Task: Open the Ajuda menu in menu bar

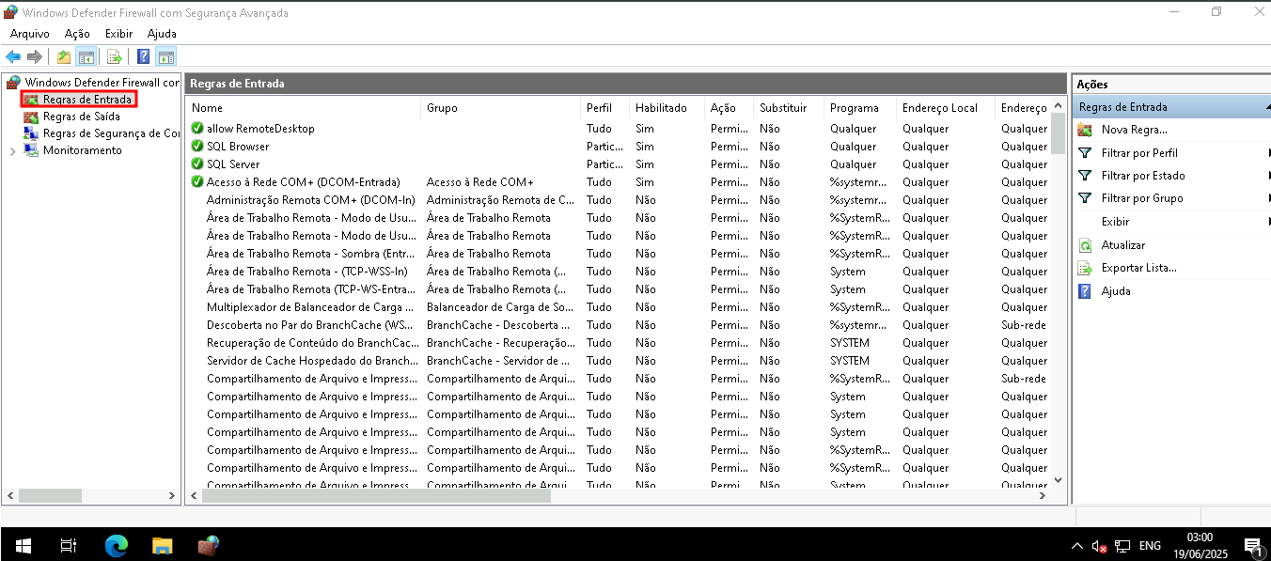Action: pos(162,34)
